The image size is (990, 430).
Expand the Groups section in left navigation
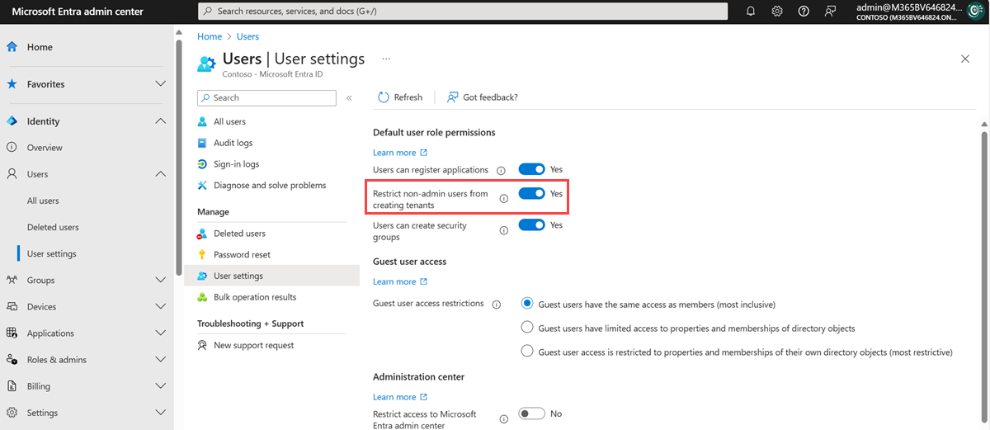pos(161,281)
